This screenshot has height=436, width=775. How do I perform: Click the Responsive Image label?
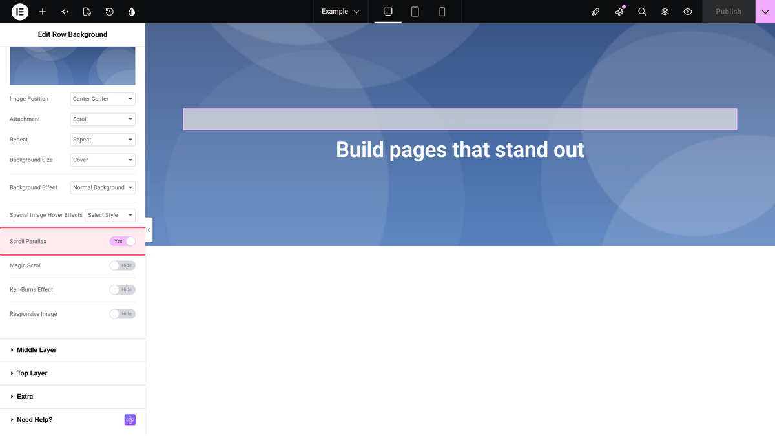pyautogui.click(x=33, y=314)
